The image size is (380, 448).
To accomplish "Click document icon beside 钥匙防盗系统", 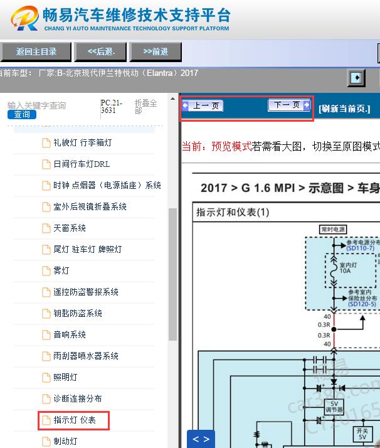I will click(x=46, y=314).
